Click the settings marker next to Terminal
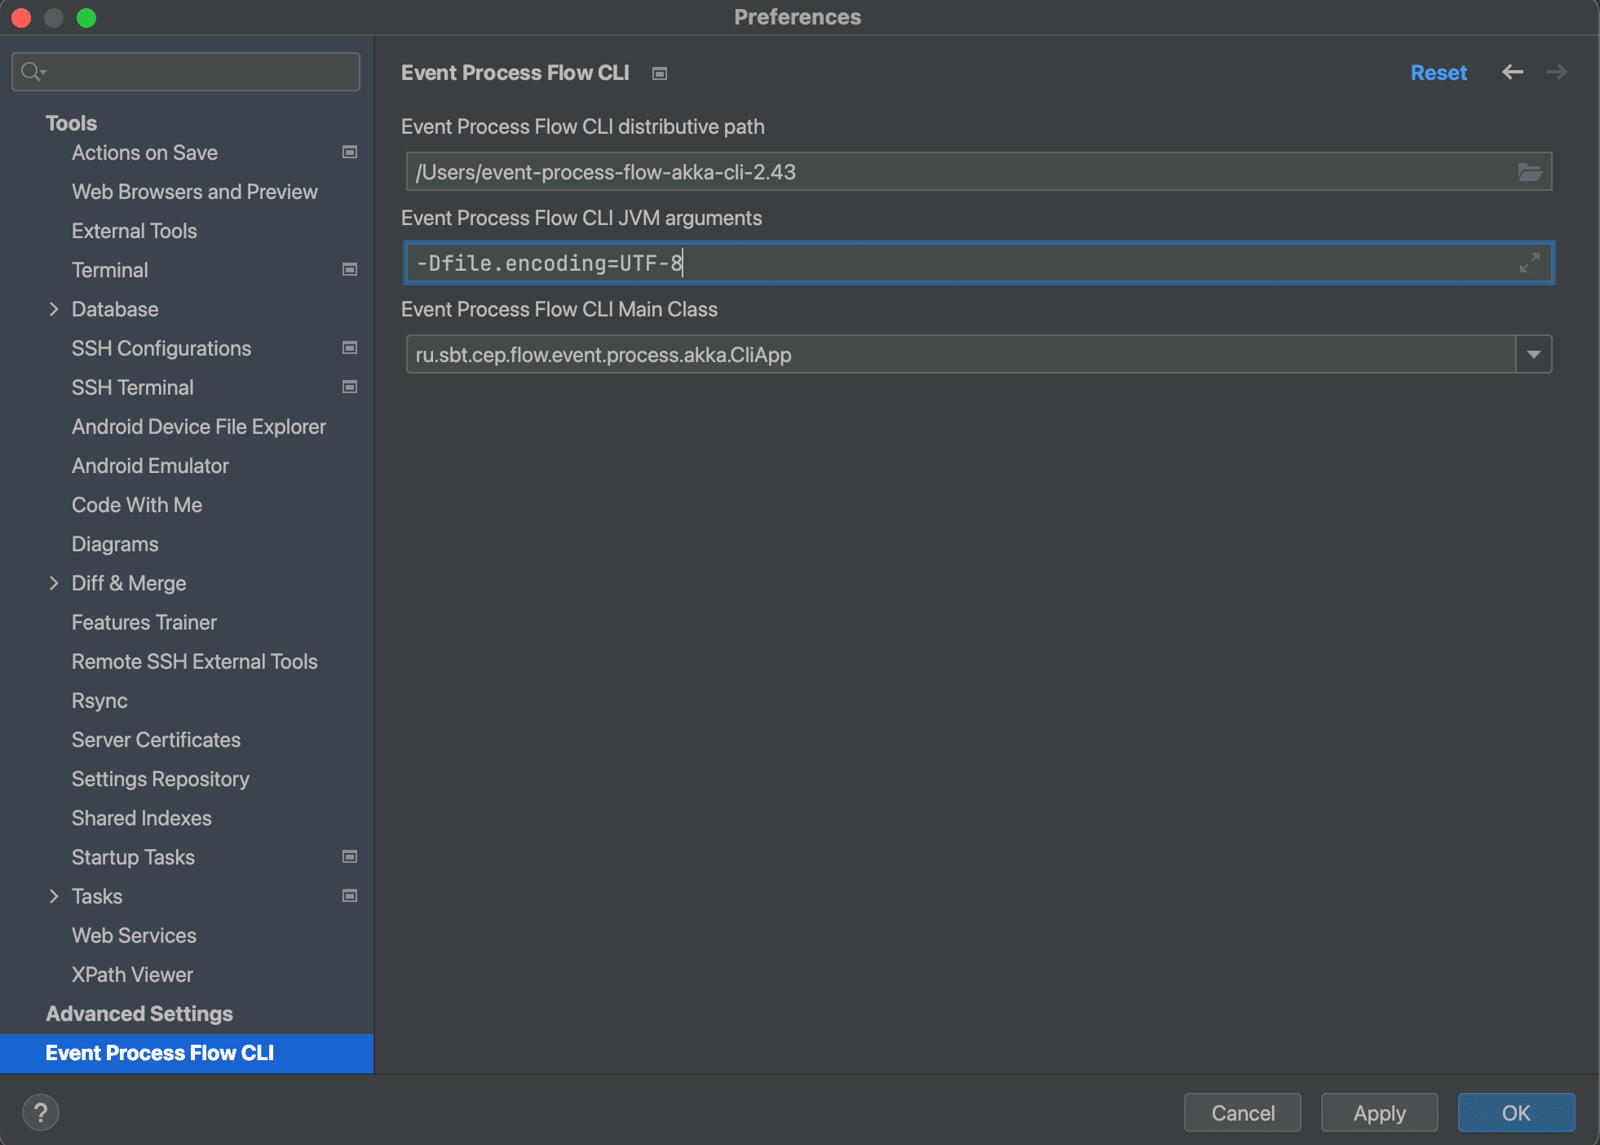 (350, 269)
